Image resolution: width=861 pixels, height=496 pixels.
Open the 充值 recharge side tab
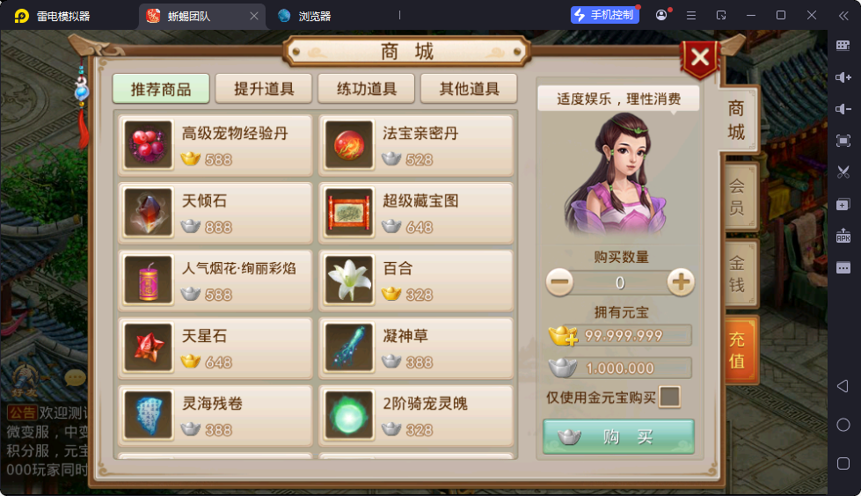pyautogui.click(x=739, y=350)
